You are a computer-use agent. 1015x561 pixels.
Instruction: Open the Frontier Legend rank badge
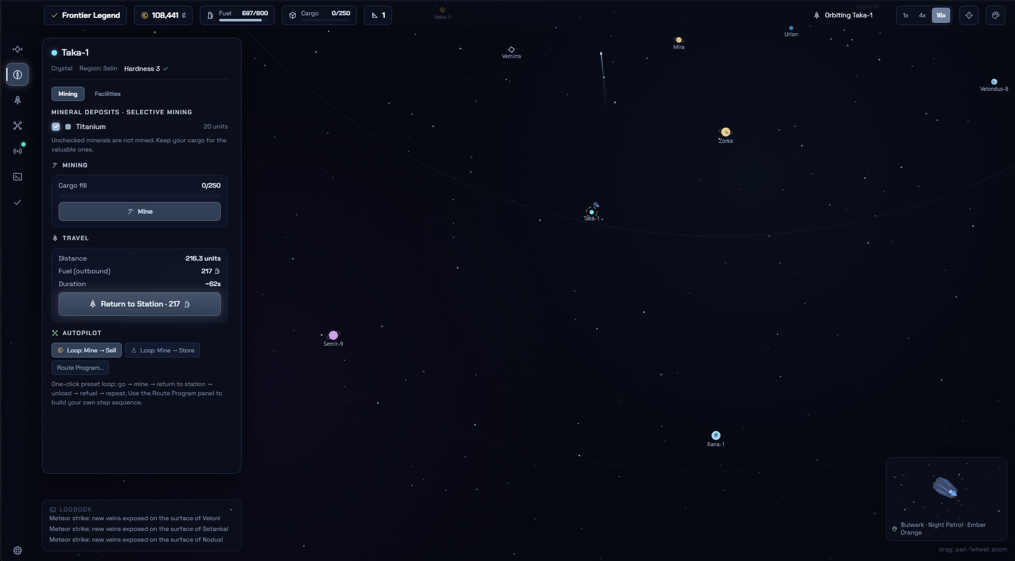pyautogui.click(x=85, y=15)
